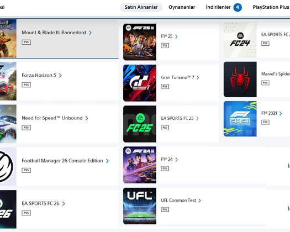The height and width of the screenshot is (232, 290).
Task: Click the EA SPORTS FC 25 title
Action: pyautogui.click(x=177, y=118)
